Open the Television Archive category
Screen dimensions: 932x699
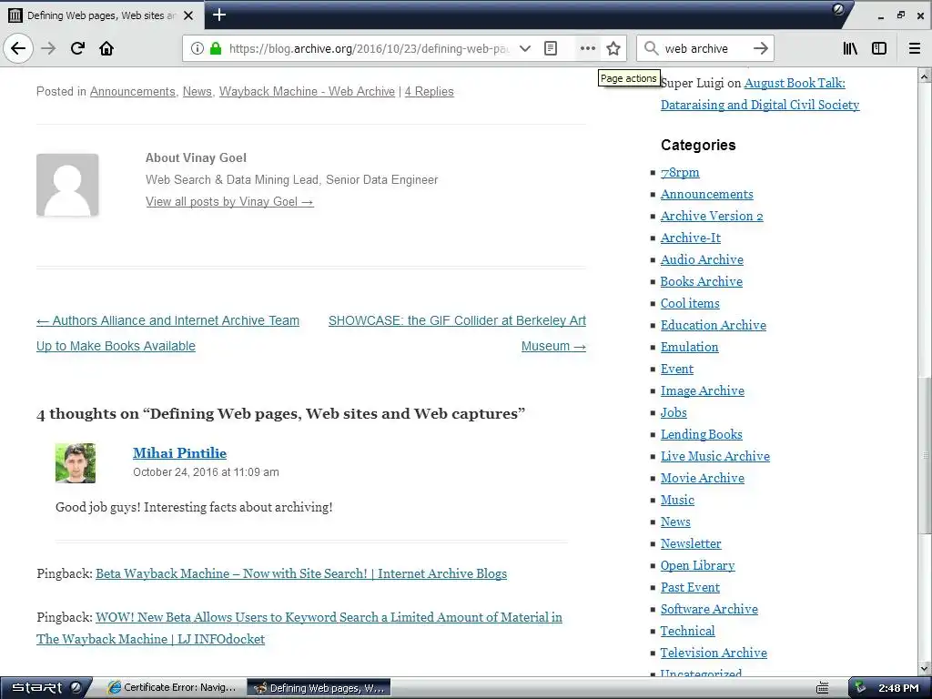[x=714, y=653]
